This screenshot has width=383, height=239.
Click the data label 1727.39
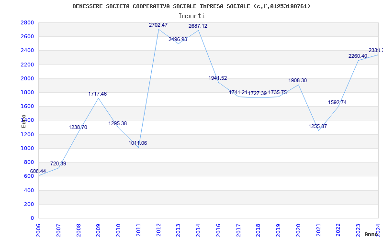(x=258, y=93)
